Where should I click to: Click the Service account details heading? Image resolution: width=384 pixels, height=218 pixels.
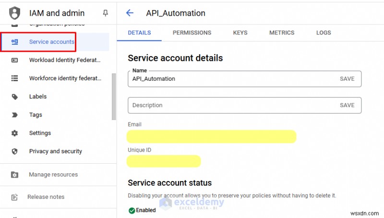tap(175, 58)
